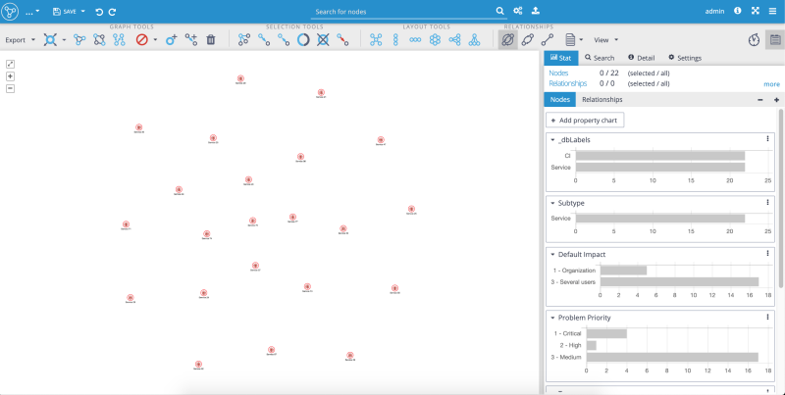Click Add property chart button

click(585, 120)
